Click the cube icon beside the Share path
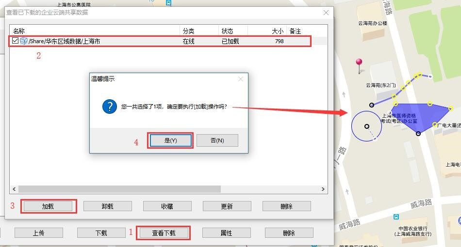461x247 pixels. click(24, 41)
